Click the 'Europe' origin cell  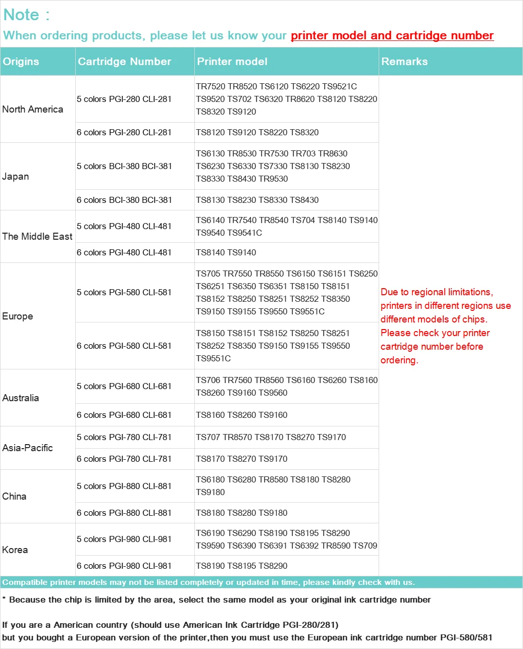(38, 316)
